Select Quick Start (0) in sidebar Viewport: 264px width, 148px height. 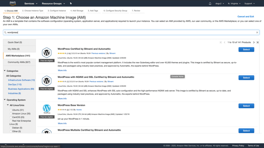(19, 42)
